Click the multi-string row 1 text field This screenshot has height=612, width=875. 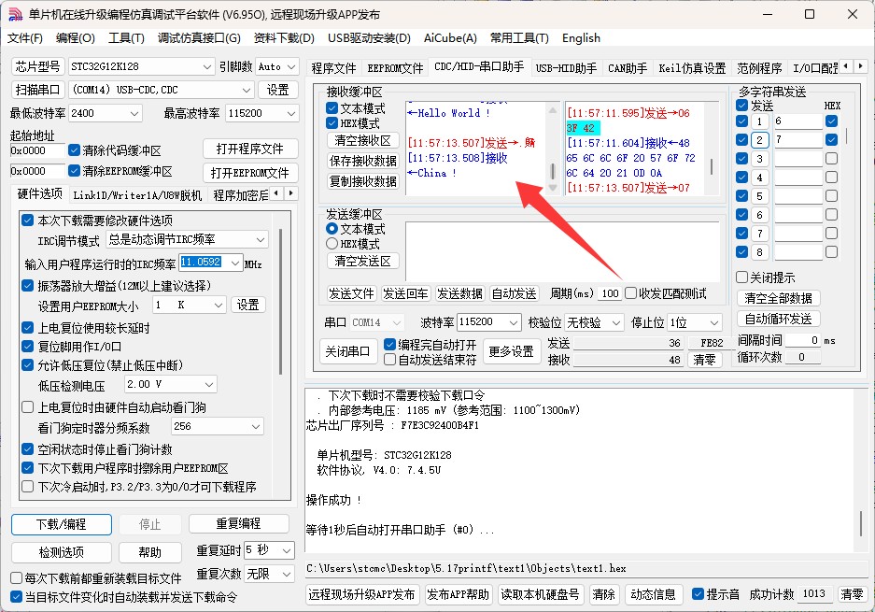pos(798,121)
